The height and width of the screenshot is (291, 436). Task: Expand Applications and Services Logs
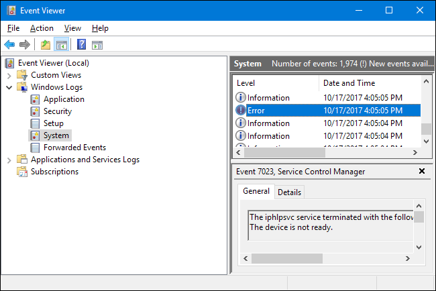coord(9,160)
